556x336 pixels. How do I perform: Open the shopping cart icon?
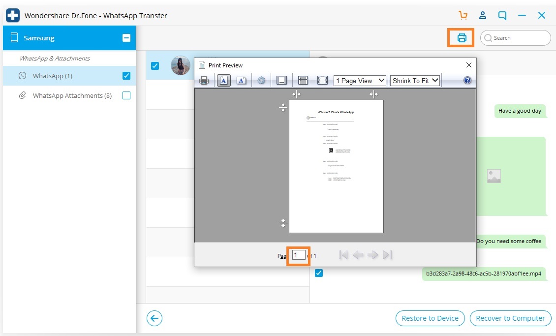pos(463,15)
